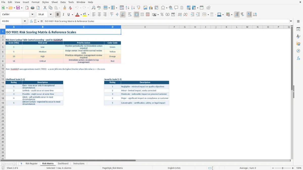This screenshot has width=303, height=170.
Task: Save the document with the floppy icon
Action: [x=18, y=8]
